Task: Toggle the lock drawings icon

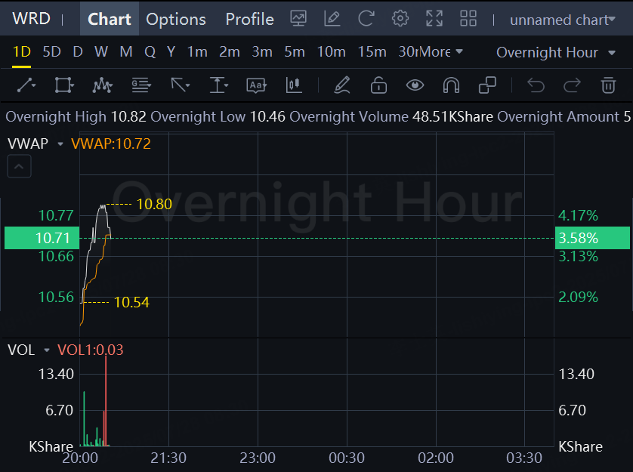Action: [378, 85]
